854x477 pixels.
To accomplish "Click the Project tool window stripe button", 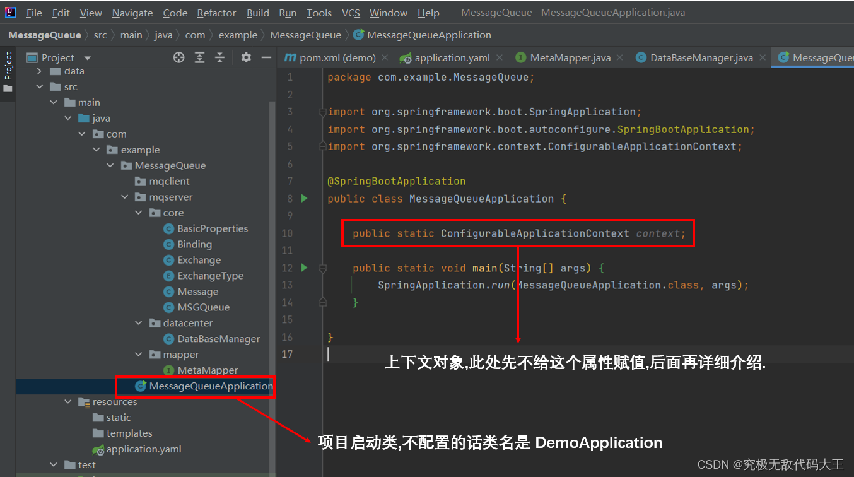I will coord(8,72).
